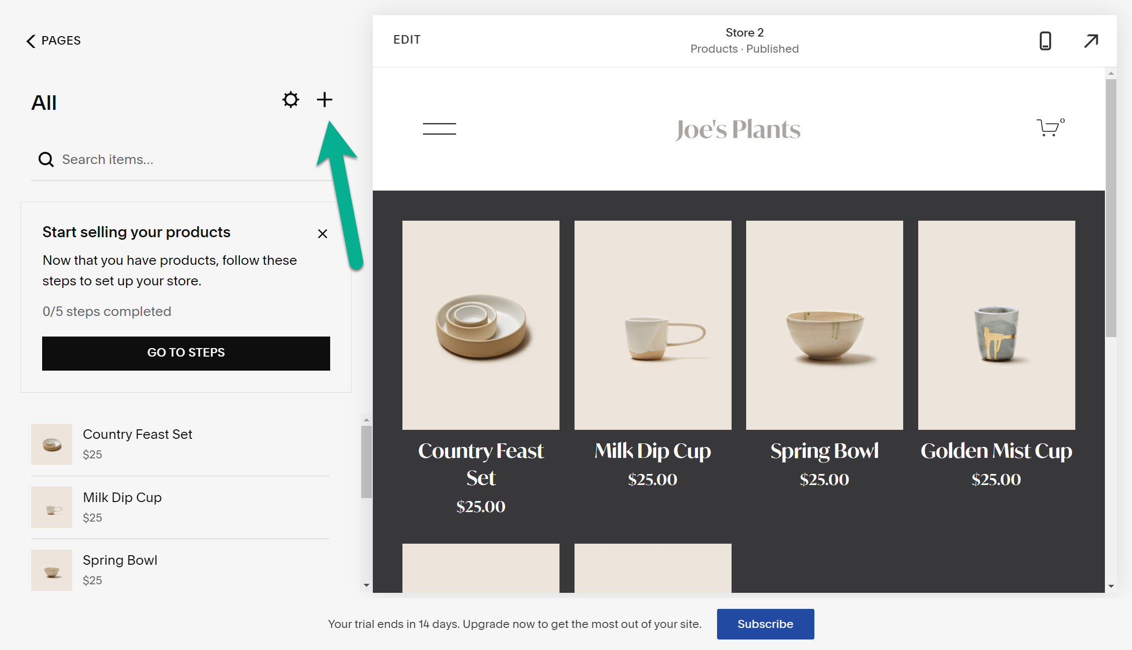Click the Joe's Plants site title
The width and height of the screenshot is (1132, 650).
coord(738,129)
